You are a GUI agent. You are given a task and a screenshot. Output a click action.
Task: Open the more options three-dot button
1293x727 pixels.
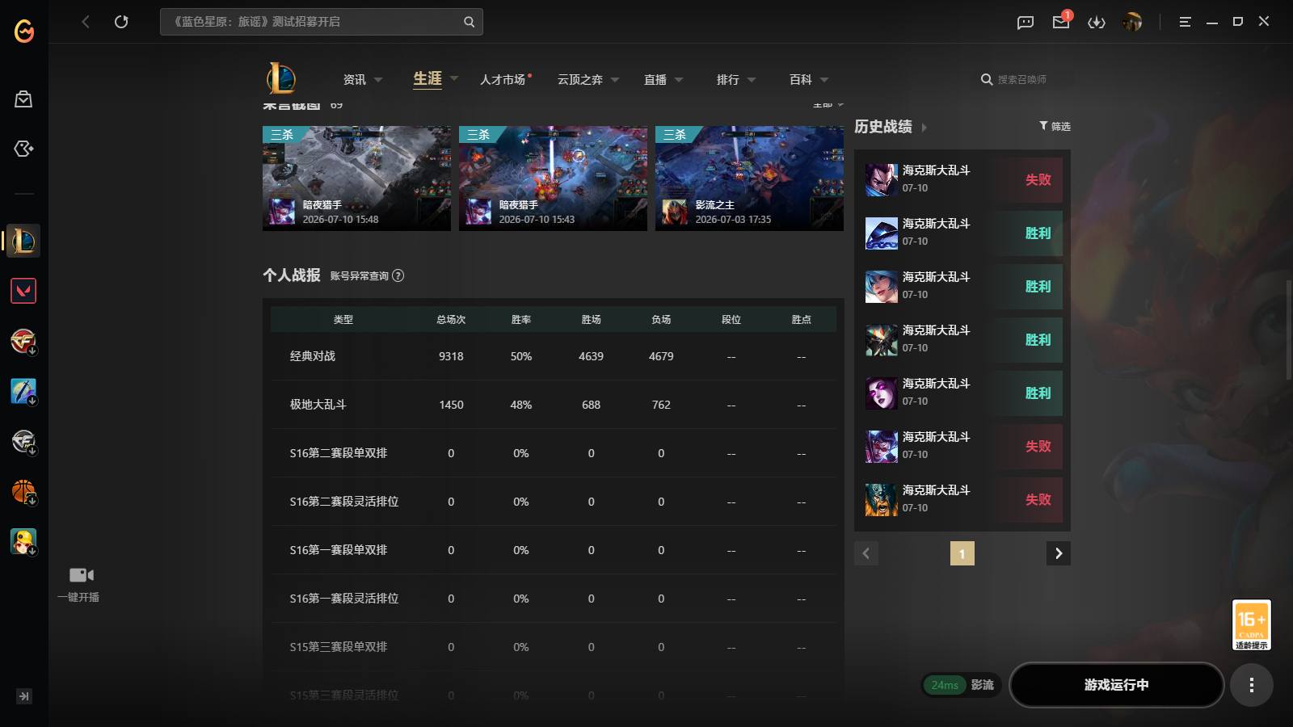tap(1252, 685)
